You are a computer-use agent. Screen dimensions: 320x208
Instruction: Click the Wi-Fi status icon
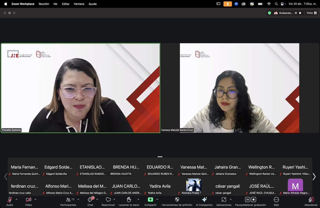(269, 4)
